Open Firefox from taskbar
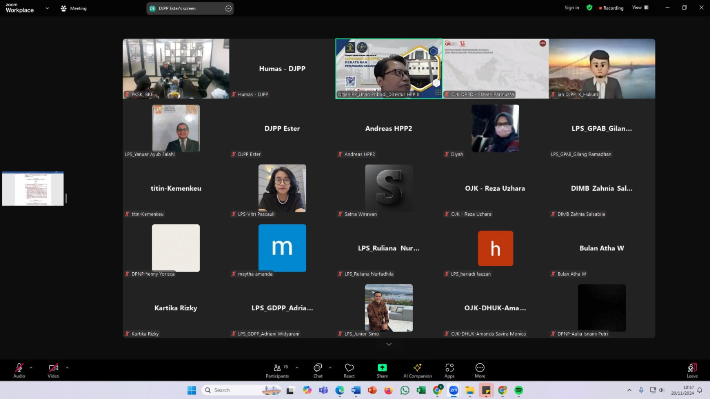Viewport: 710px width, 399px height. 388,390
